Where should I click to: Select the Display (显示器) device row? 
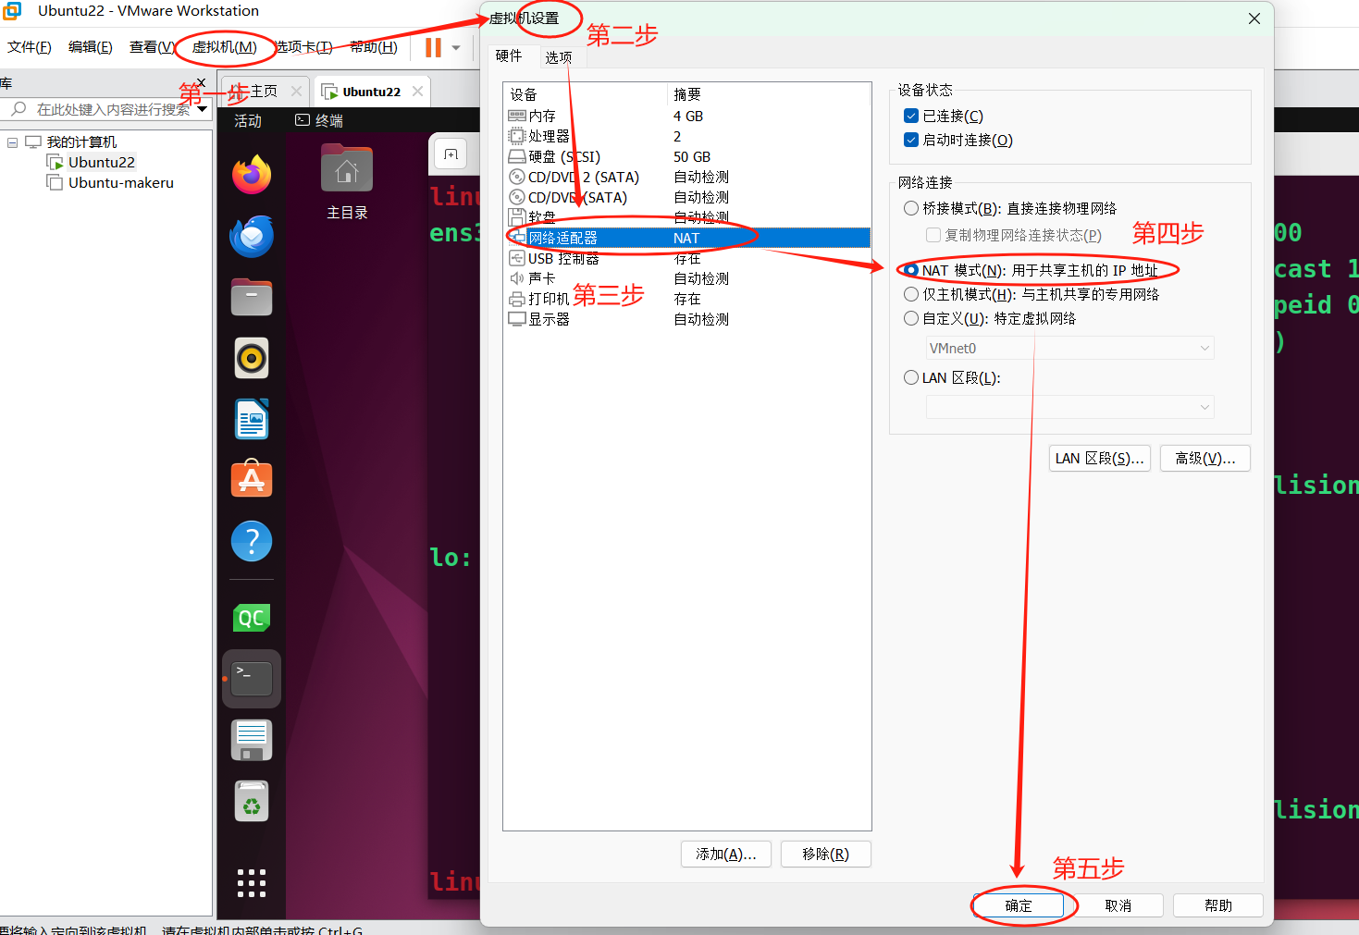point(686,319)
